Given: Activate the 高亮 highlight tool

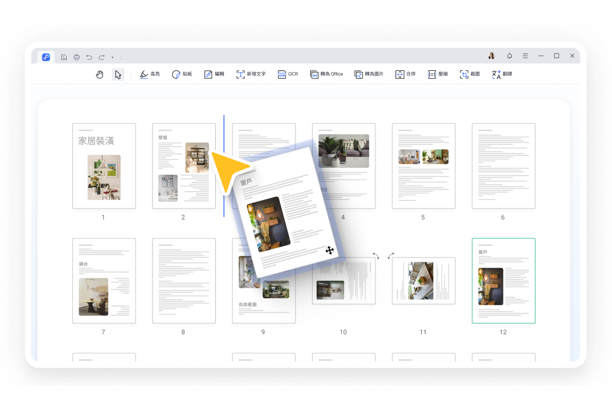Looking at the screenshot, I should [149, 74].
